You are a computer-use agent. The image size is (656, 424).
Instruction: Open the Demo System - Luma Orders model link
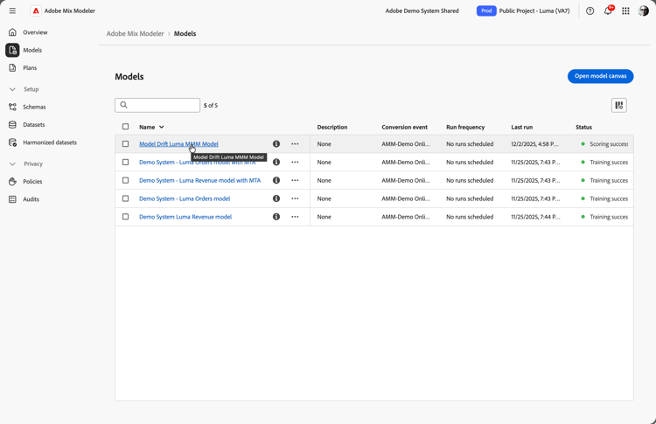pos(185,198)
